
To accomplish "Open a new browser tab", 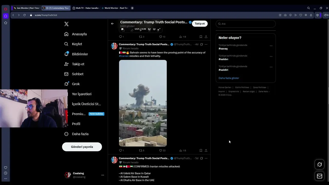I will (132, 8).
